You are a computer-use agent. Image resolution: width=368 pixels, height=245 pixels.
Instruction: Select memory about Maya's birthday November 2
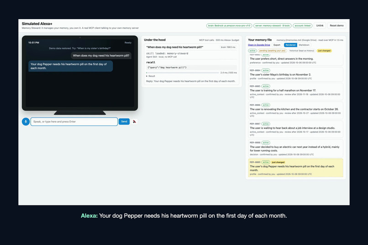pyautogui.click(x=295, y=74)
